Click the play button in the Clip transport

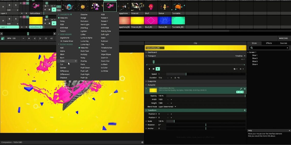coord(158,69)
